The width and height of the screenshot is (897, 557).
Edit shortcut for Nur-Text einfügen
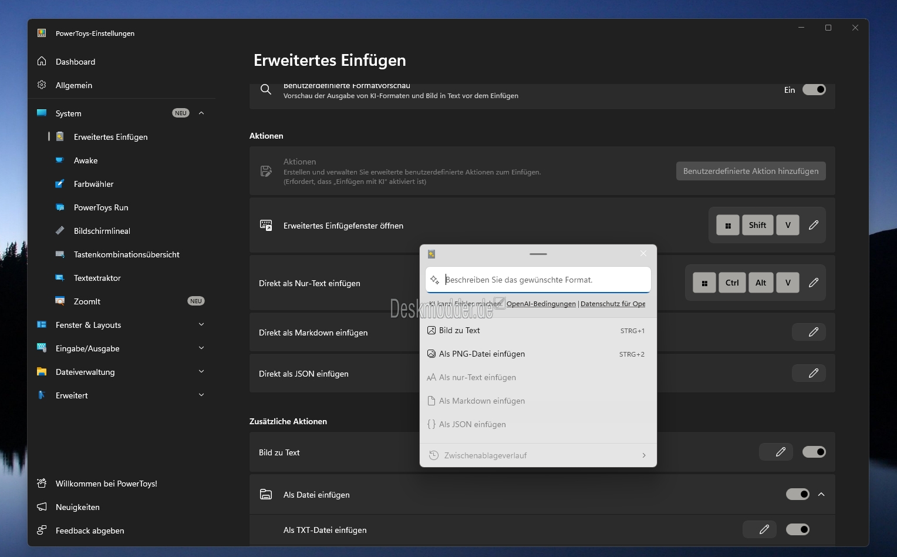coord(814,283)
